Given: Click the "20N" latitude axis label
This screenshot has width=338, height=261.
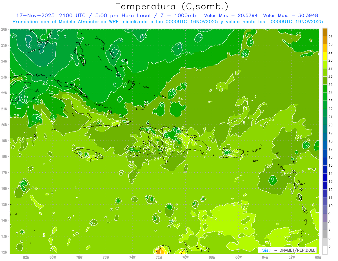Looking at the screenshot, I should (4, 125).
